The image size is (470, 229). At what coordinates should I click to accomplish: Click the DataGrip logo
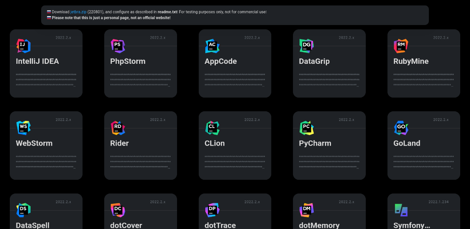(x=306, y=46)
